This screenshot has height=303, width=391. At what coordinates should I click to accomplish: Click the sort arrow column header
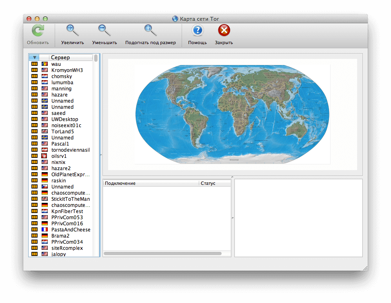(x=34, y=58)
